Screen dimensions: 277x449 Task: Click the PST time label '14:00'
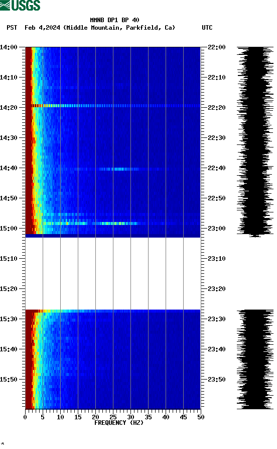pos(9,47)
